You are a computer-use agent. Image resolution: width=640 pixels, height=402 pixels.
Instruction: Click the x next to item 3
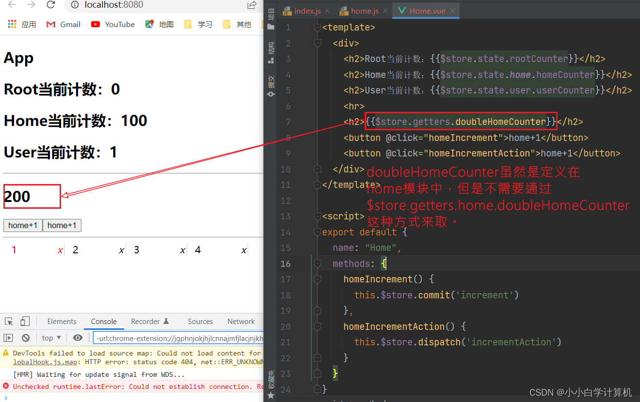182,250
